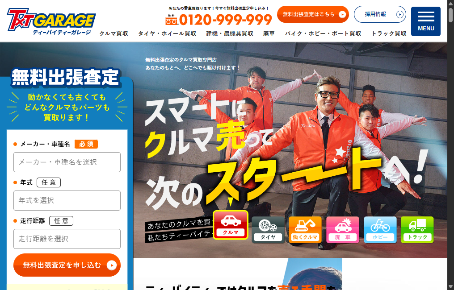Click the ティーバイティーガレージ logo subtitle
Viewport: 454px width, 290px height.
62,33
